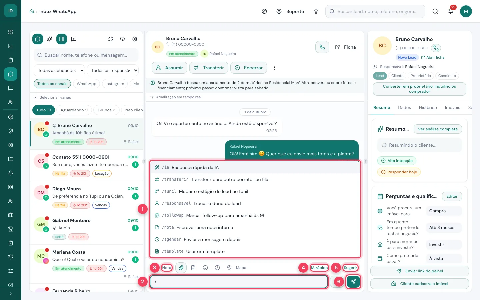Open the À vista answer dropdown

click(x=444, y=258)
